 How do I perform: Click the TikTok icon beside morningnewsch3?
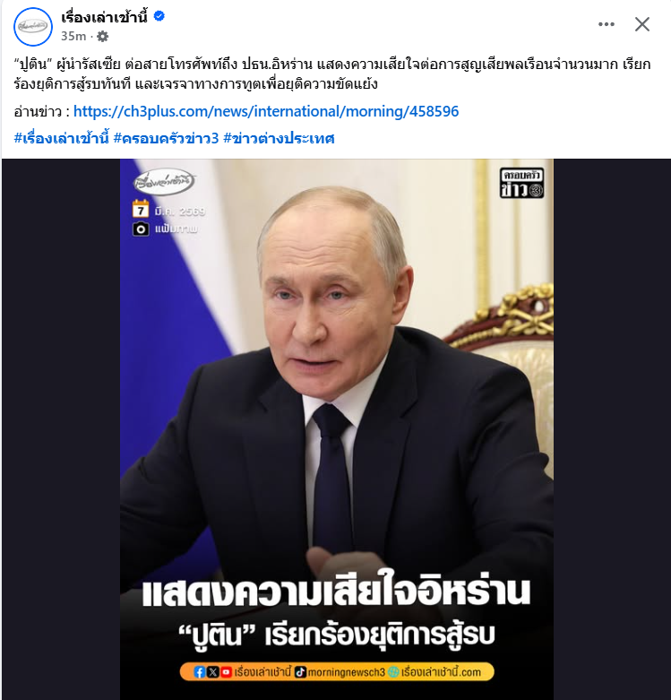[x=301, y=672]
